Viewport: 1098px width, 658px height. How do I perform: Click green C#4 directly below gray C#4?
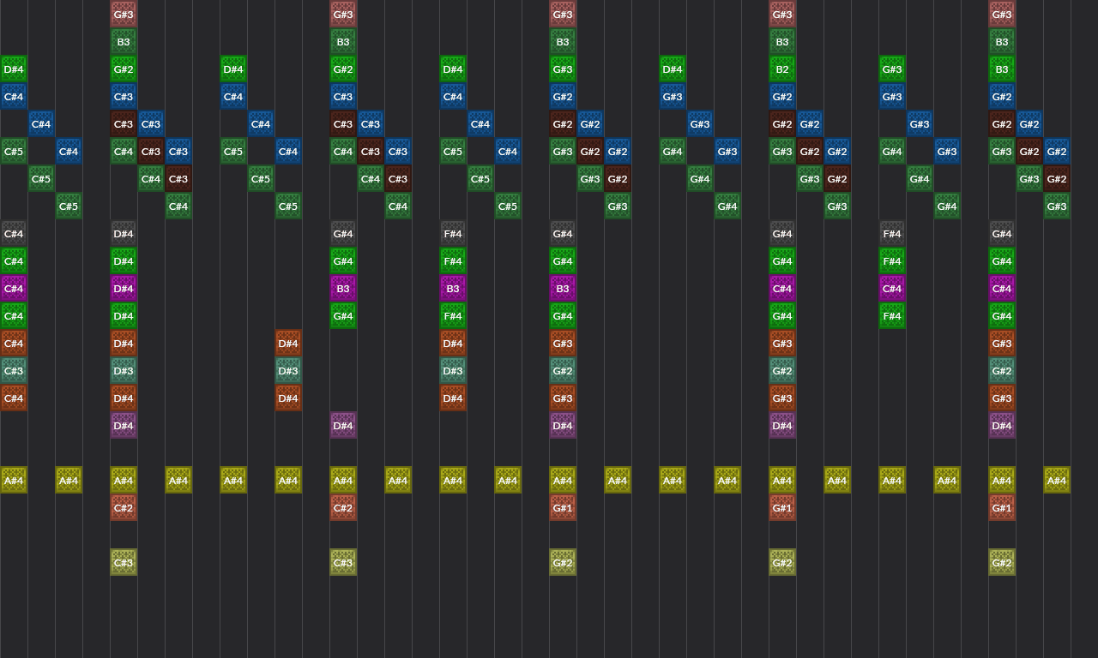click(14, 261)
